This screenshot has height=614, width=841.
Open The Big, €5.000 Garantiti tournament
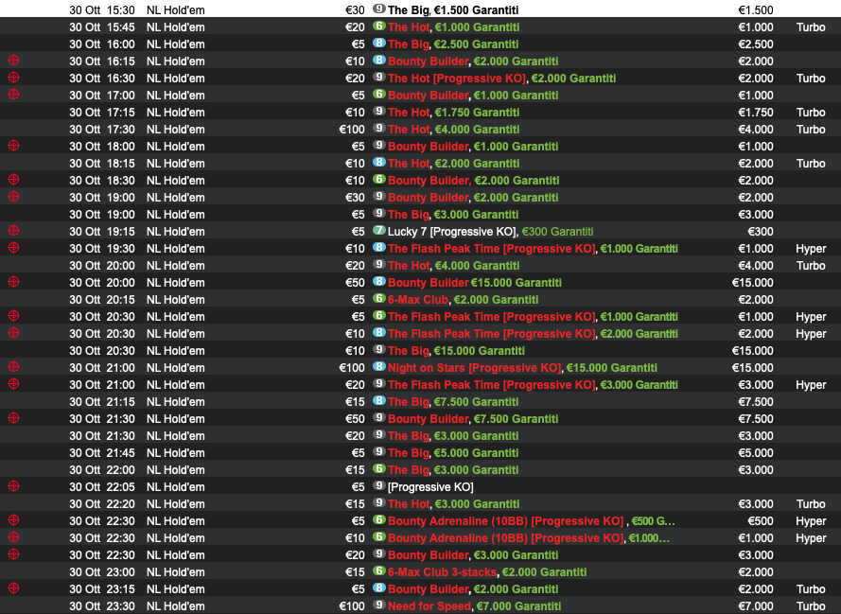pos(453,453)
